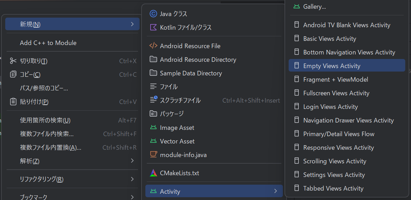Open the Activity submenu arrow
Viewport: 411px width, 200px height.
pos(275,191)
